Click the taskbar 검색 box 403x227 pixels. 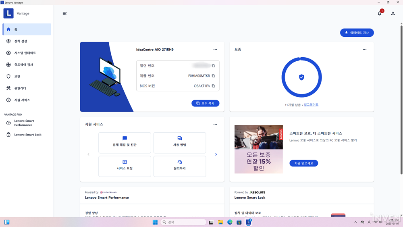[183, 222]
